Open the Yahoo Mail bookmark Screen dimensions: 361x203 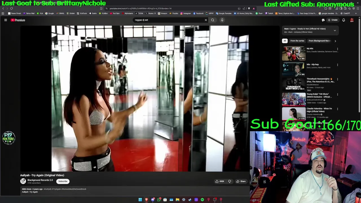[29, 13]
